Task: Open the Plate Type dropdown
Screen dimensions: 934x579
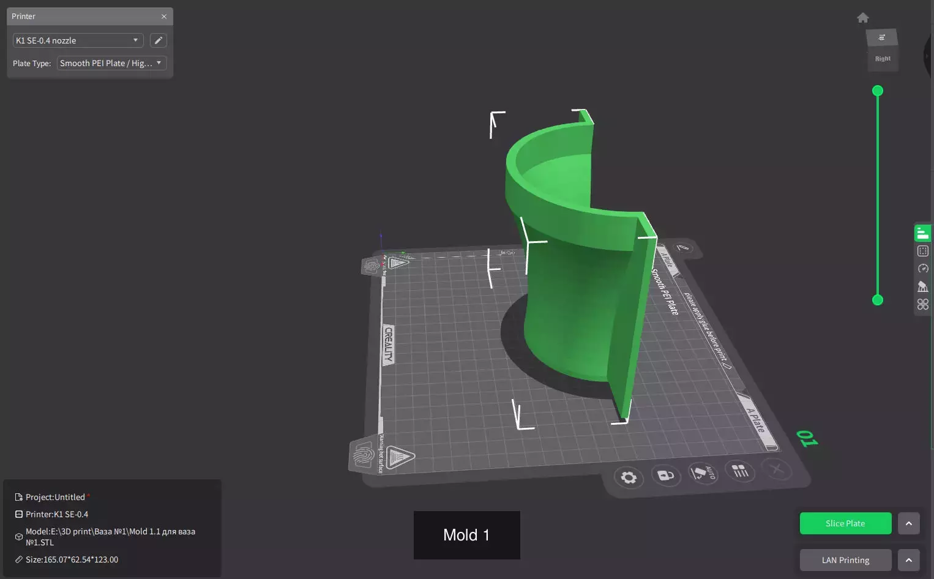Action: point(111,63)
